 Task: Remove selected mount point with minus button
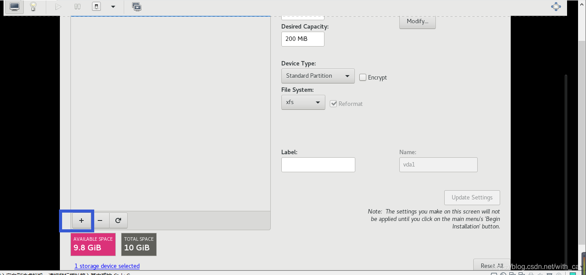100,221
